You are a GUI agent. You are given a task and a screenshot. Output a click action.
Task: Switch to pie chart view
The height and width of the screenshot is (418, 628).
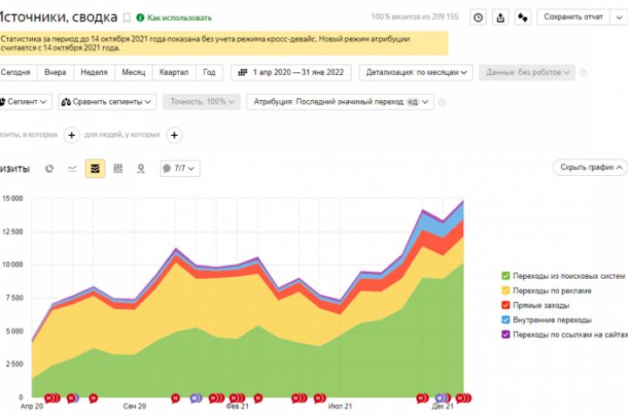pyautogui.click(x=49, y=168)
